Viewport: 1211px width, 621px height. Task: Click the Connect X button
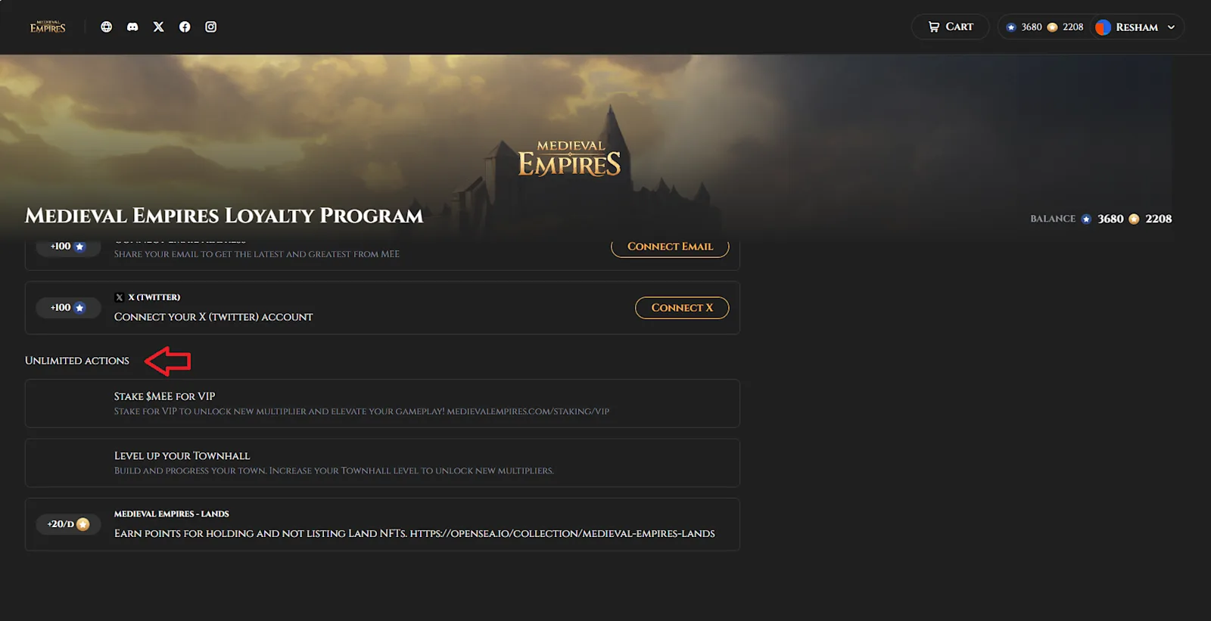682,308
